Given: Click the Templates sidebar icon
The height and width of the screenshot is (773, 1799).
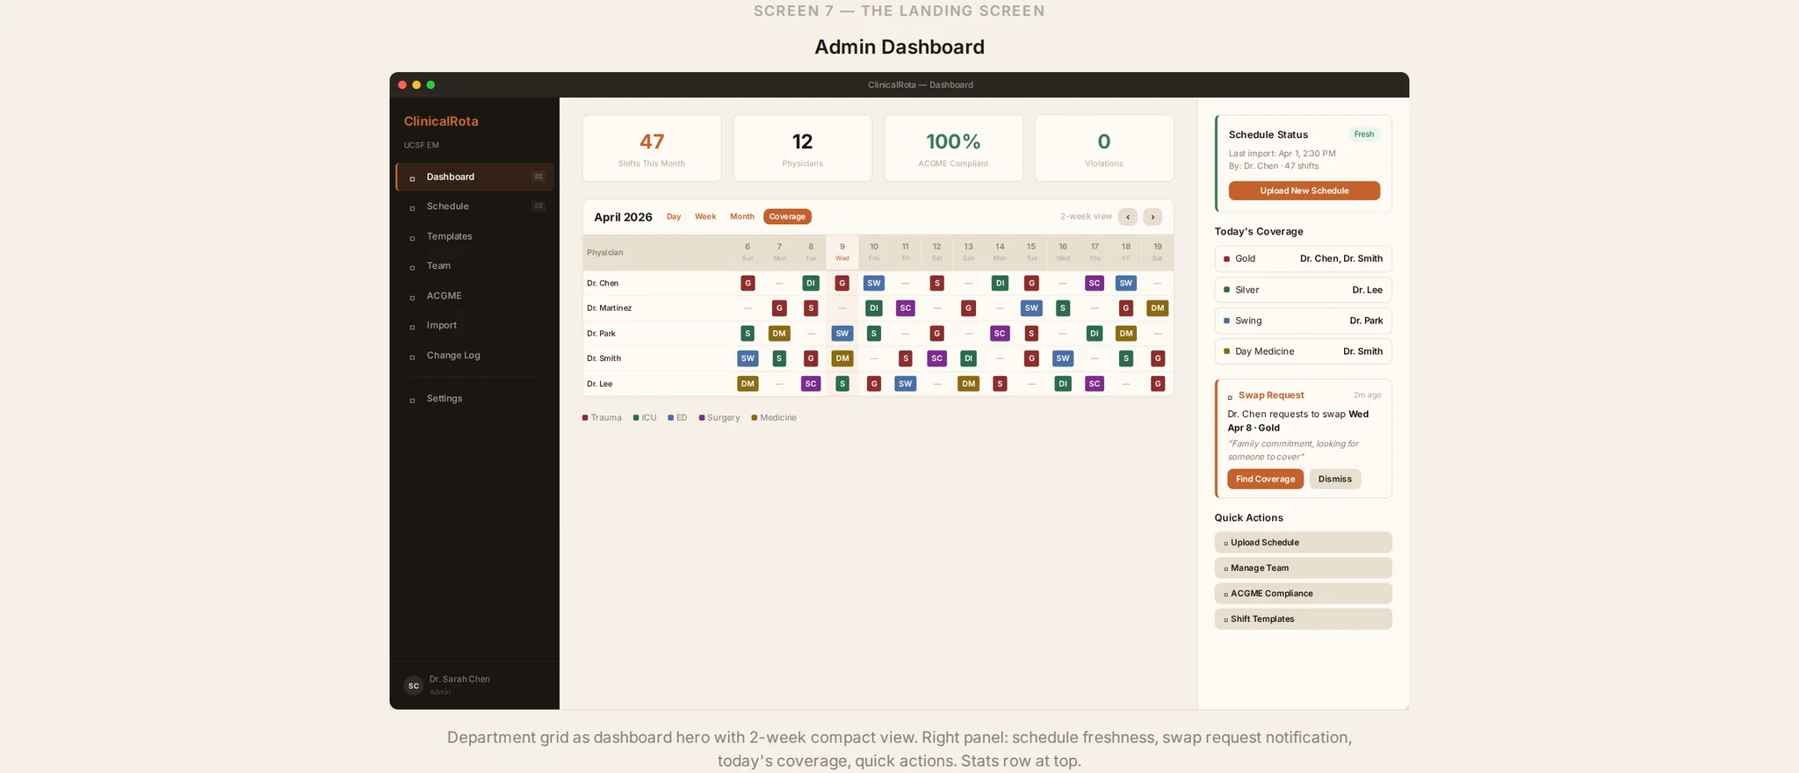Looking at the screenshot, I should coord(412,238).
